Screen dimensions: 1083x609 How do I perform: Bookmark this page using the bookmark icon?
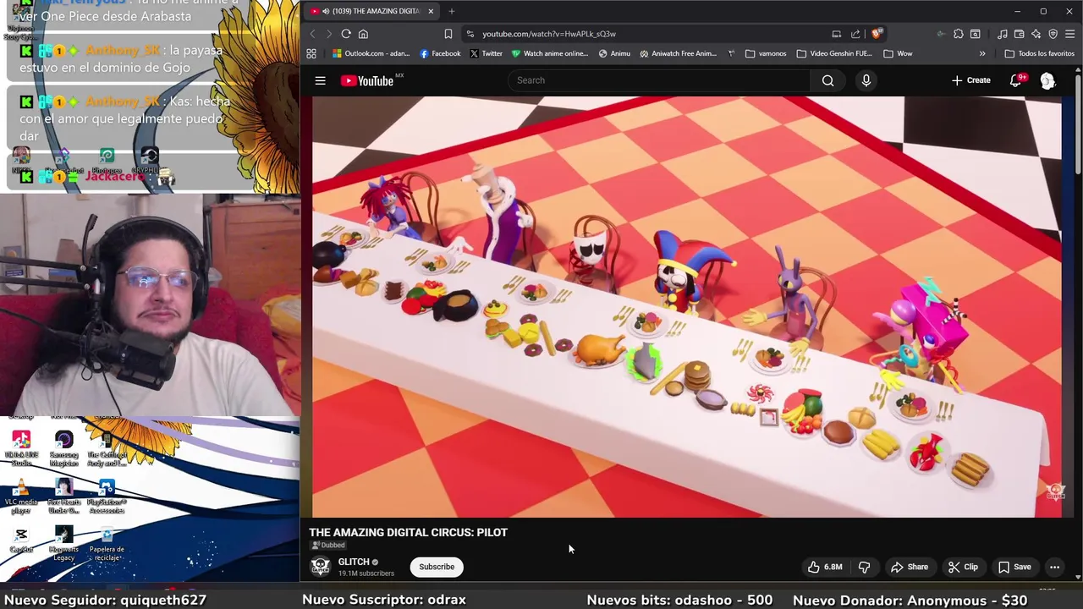point(448,34)
